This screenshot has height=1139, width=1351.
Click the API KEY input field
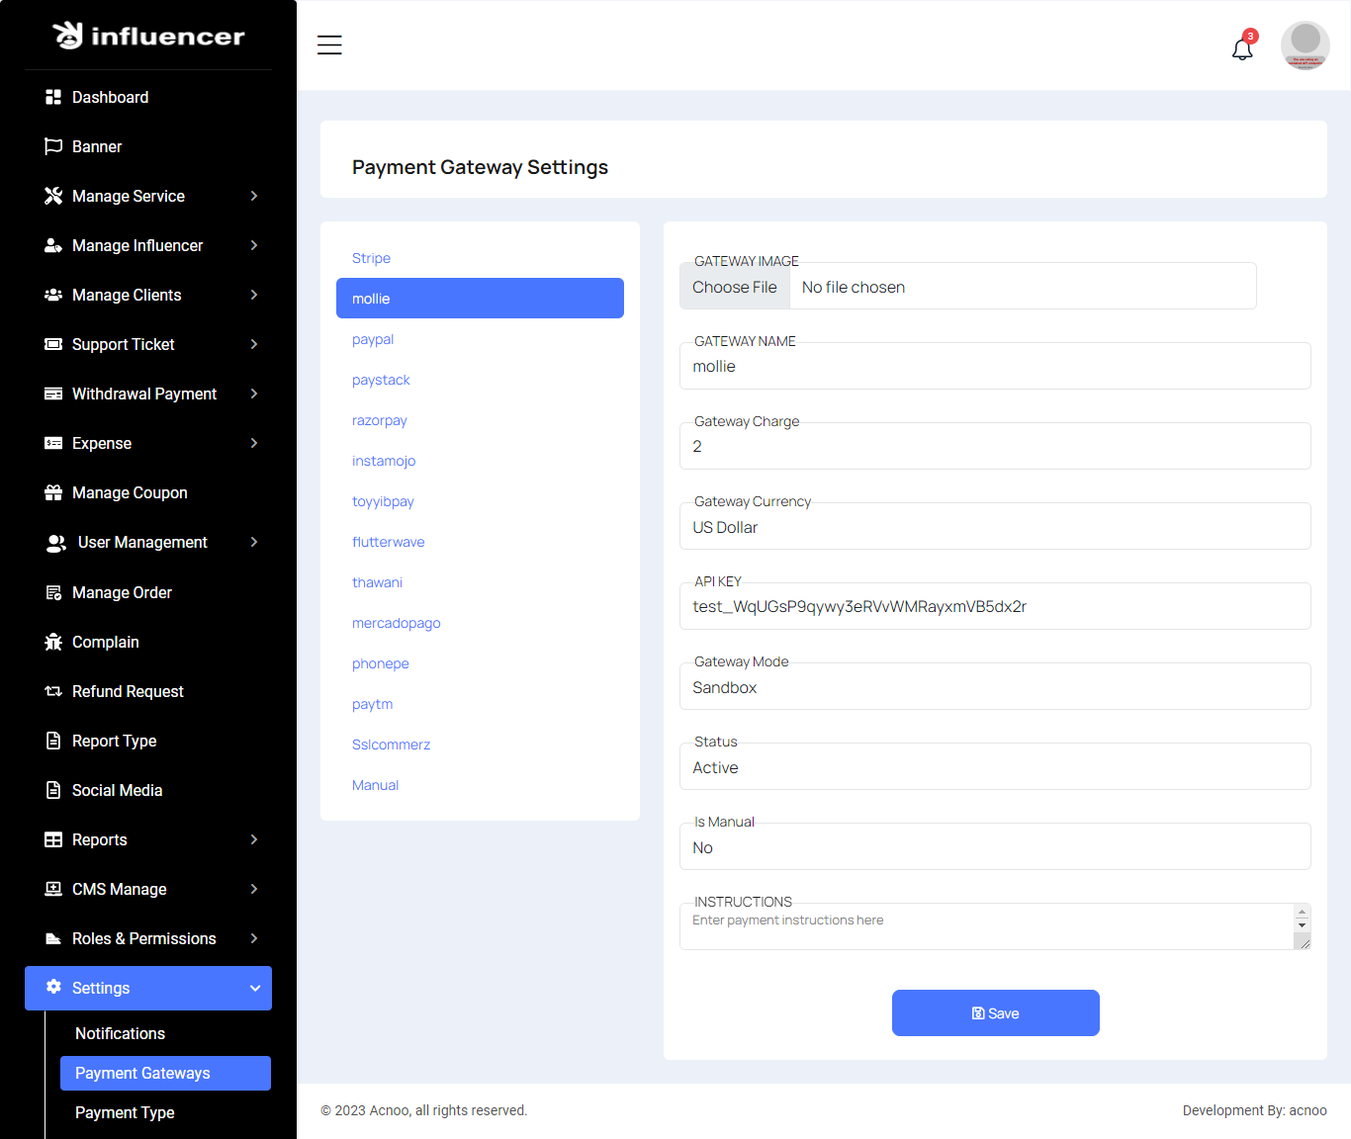(994, 606)
